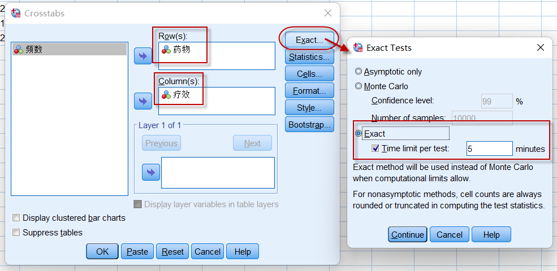Select the Exact radio button
The image size is (557, 271).
click(x=359, y=134)
